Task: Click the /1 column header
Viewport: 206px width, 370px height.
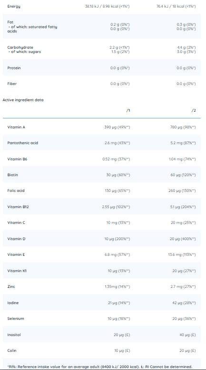Action: (128, 110)
